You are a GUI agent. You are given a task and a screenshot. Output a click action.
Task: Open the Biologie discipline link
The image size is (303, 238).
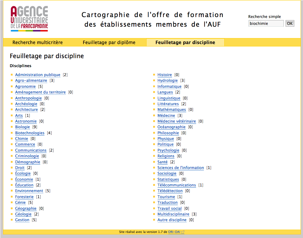coord(23,127)
